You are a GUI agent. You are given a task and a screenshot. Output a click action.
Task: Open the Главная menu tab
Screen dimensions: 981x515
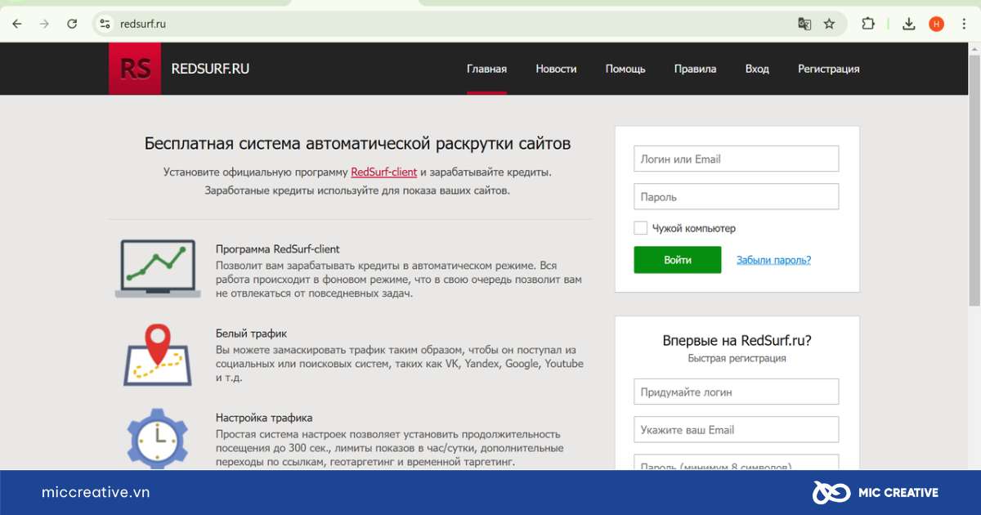(486, 69)
